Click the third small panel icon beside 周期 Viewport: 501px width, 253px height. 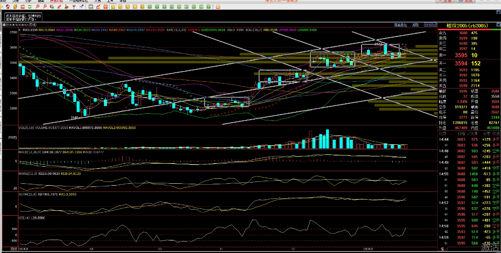coord(435,25)
